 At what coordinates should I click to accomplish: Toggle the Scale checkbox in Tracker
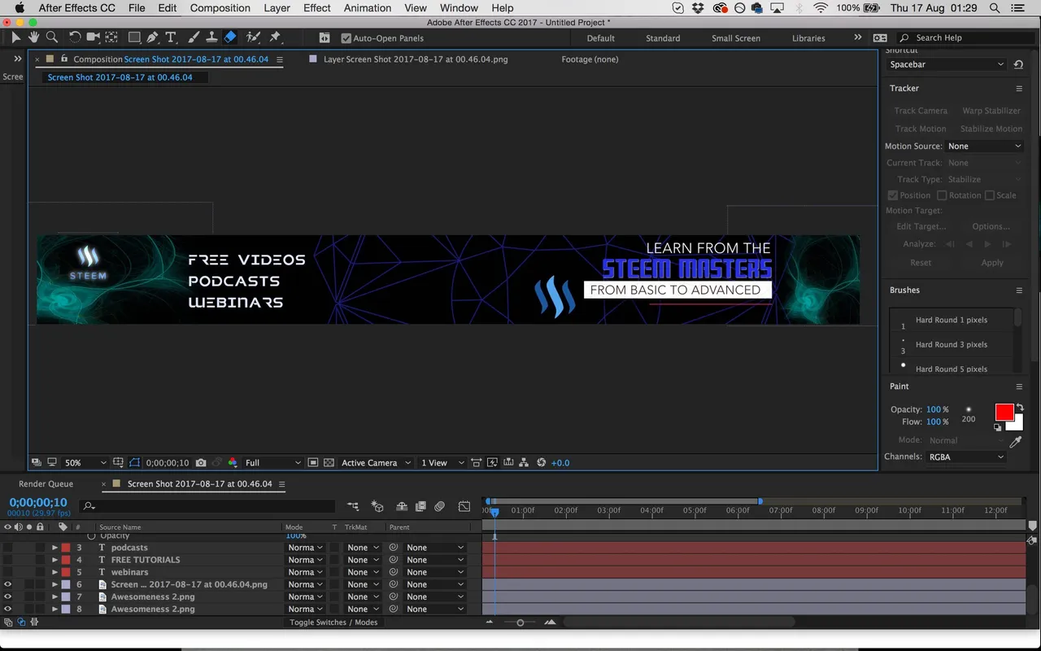990,195
